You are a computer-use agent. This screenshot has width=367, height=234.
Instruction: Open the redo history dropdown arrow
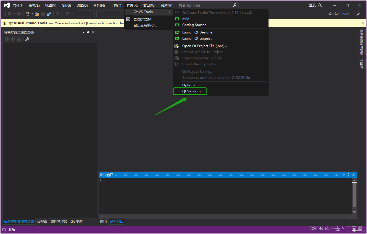[72, 14]
